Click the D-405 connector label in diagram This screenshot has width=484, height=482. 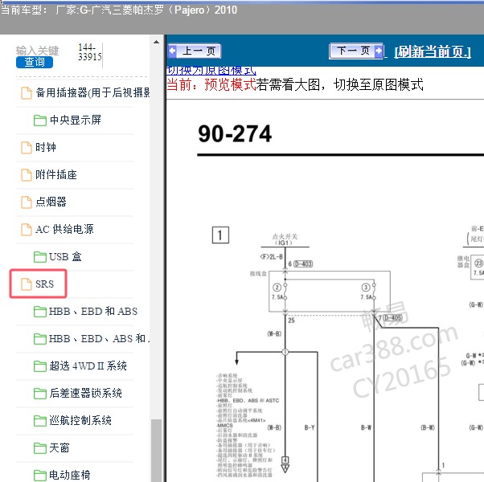click(392, 317)
